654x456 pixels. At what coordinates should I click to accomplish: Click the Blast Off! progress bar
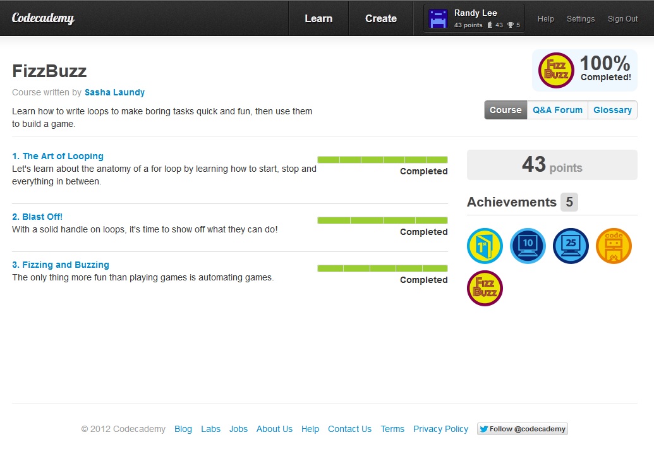coord(382,220)
